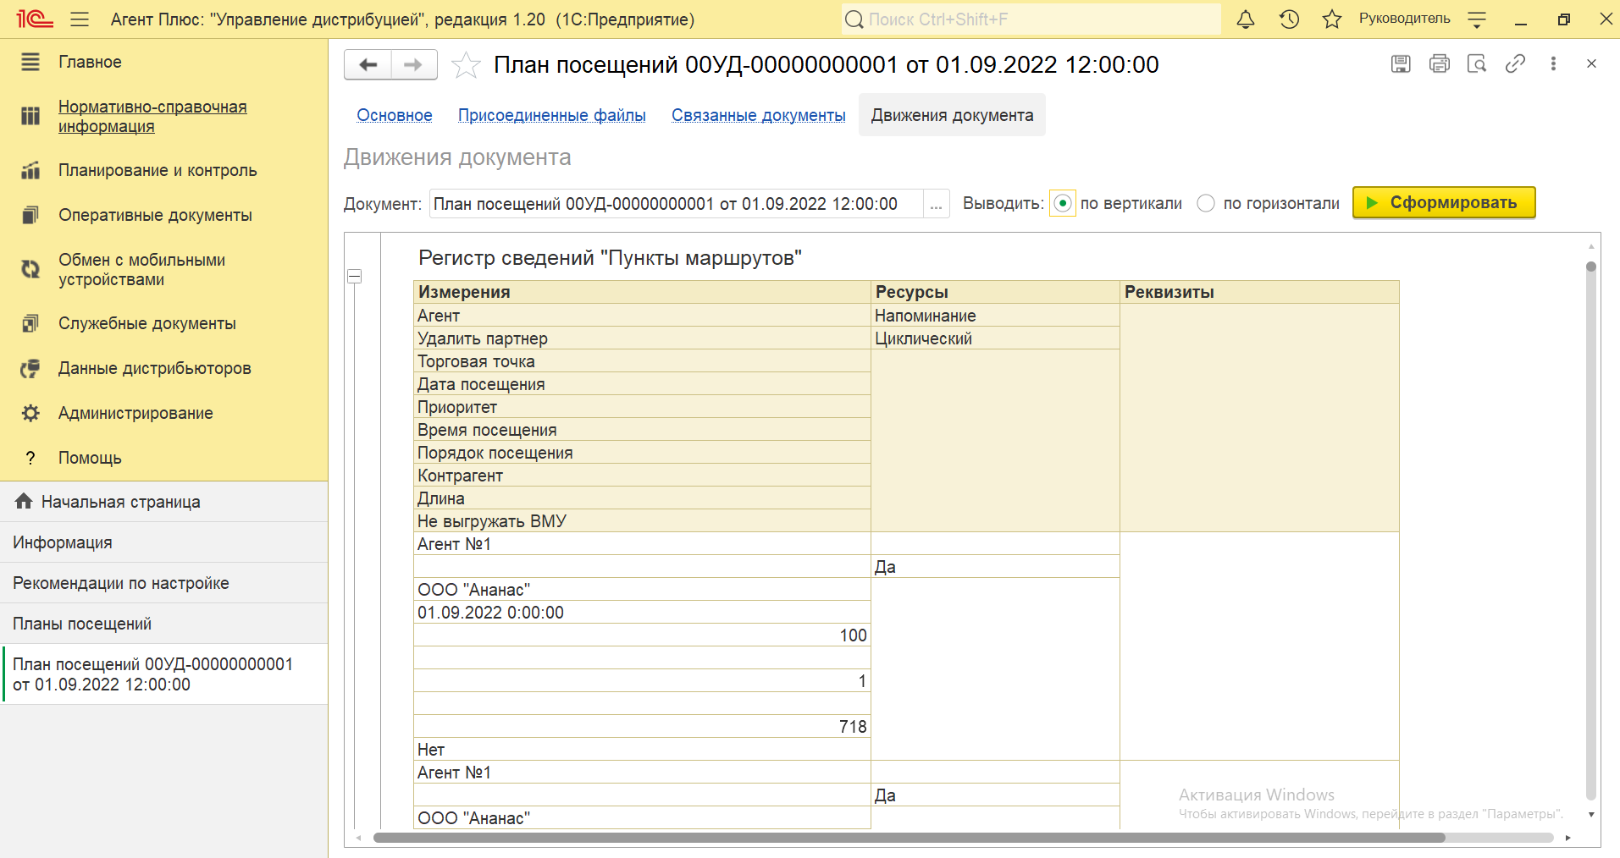
Task: Click the Нормативно-справочная информация books icon
Action: coord(30,116)
